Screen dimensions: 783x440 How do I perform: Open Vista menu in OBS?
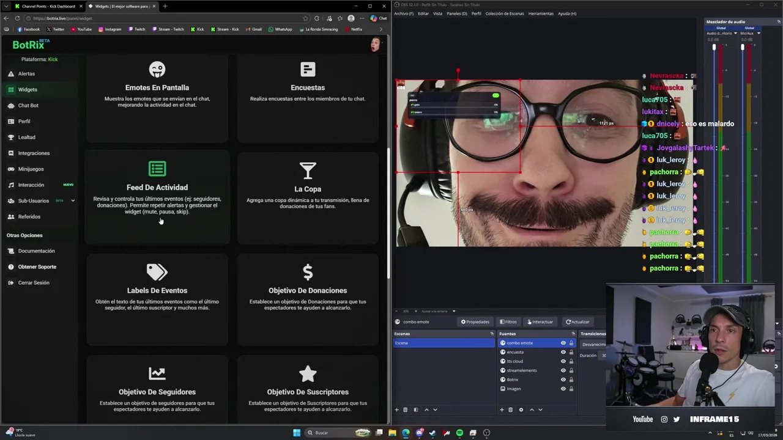click(437, 13)
